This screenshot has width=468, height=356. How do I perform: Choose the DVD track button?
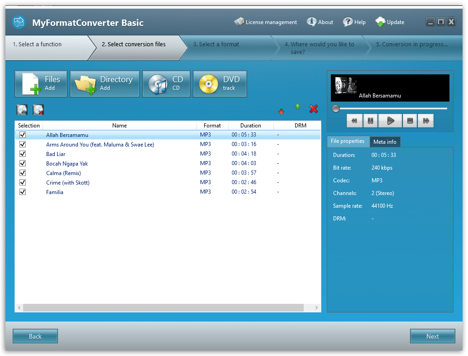220,84
